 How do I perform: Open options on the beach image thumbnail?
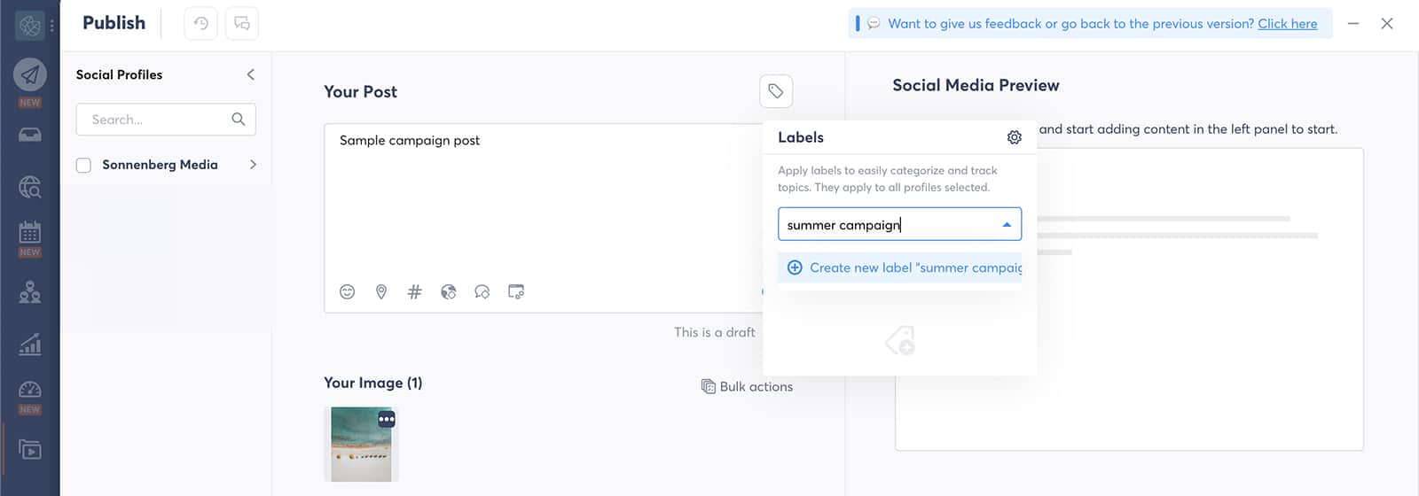387,419
